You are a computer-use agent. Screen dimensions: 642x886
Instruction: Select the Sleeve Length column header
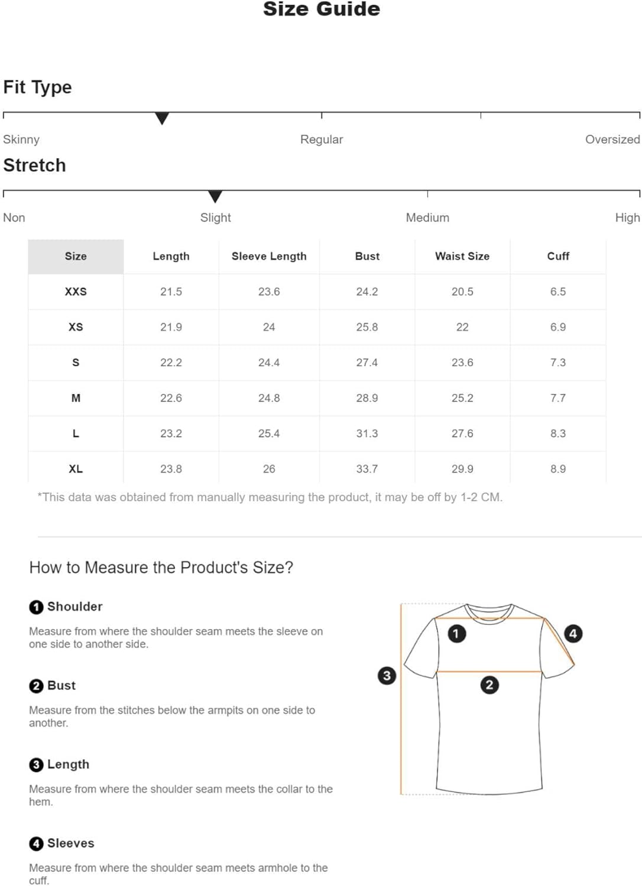(269, 256)
